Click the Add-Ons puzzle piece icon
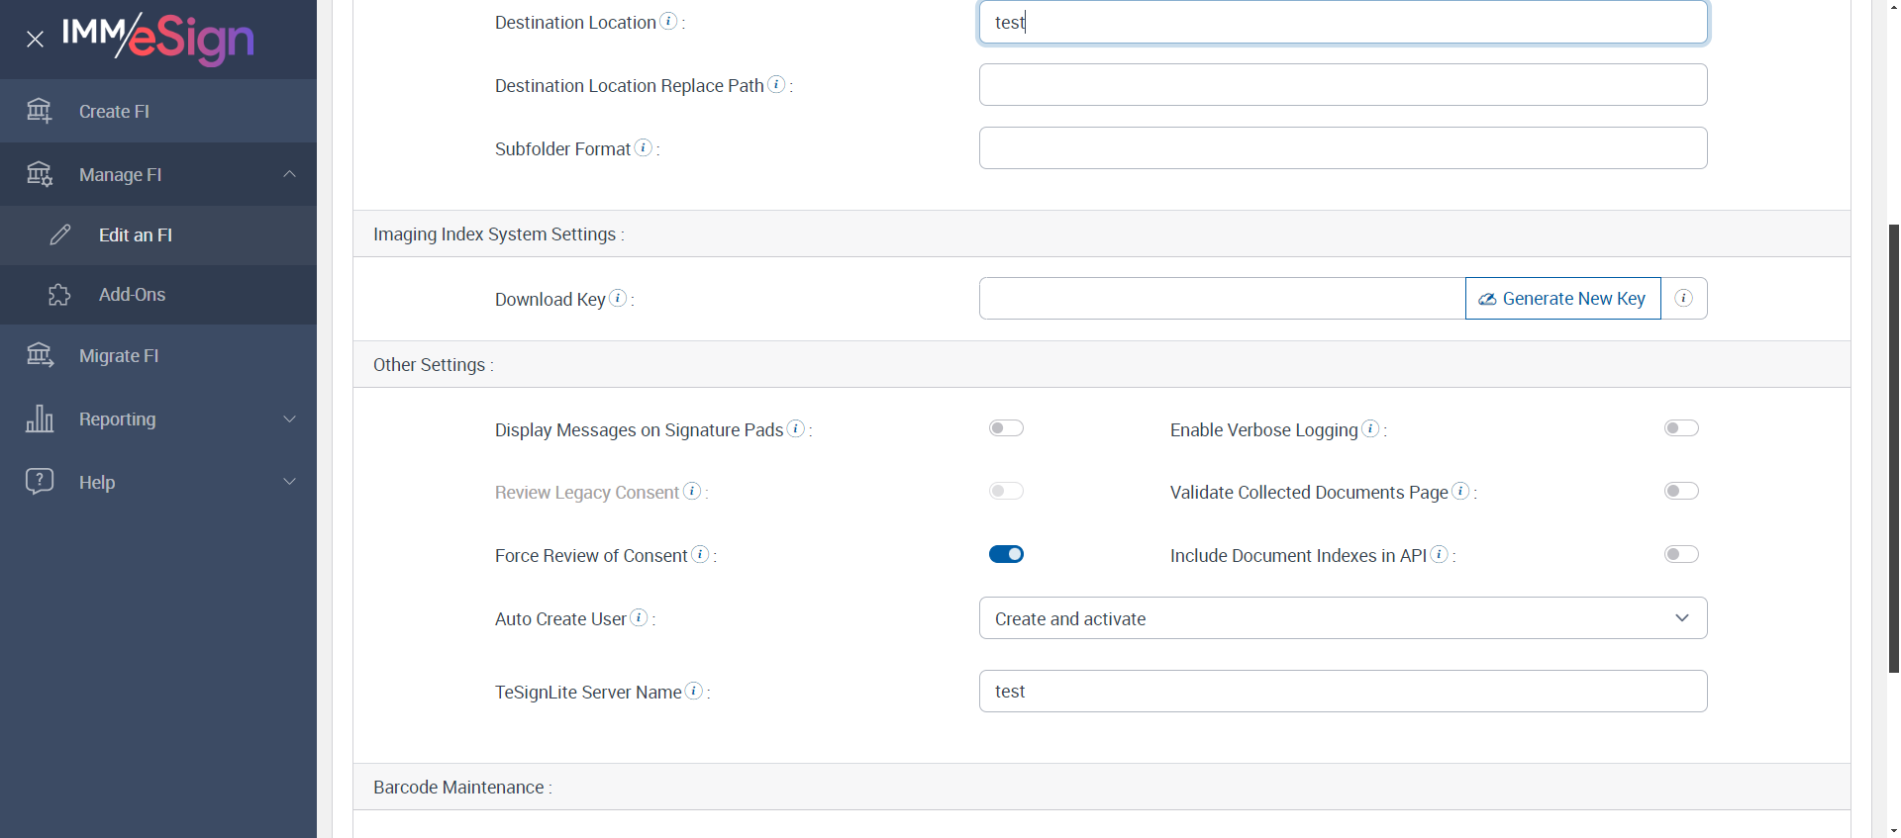 (x=59, y=295)
